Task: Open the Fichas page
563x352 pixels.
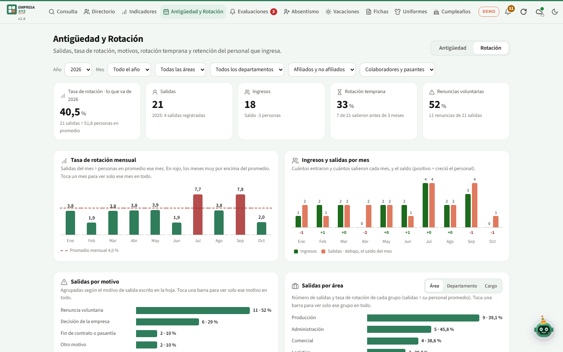Action: [377, 12]
